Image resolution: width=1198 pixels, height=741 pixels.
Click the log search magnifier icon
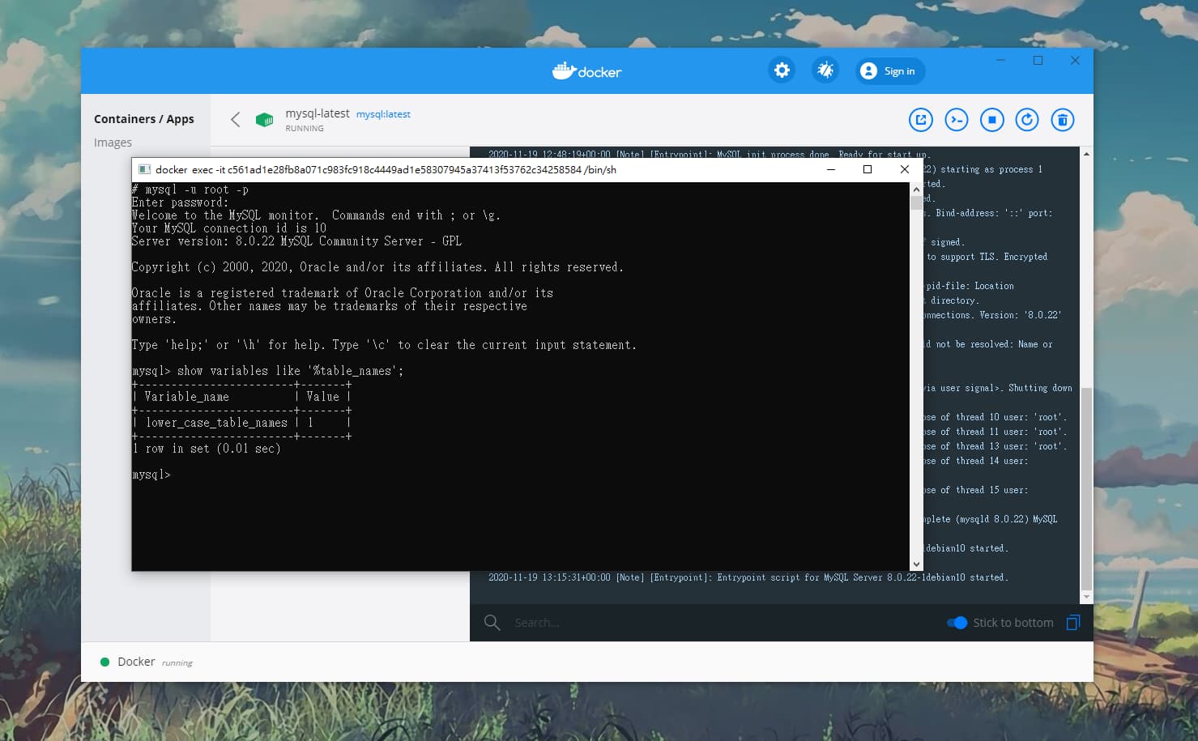point(492,623)
